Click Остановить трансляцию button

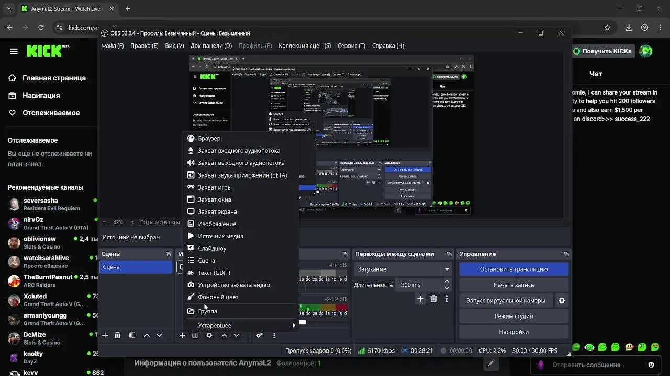point(513,269)
